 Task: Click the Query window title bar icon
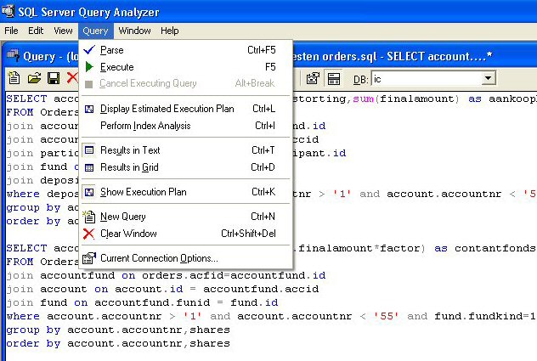click(13, 55)
